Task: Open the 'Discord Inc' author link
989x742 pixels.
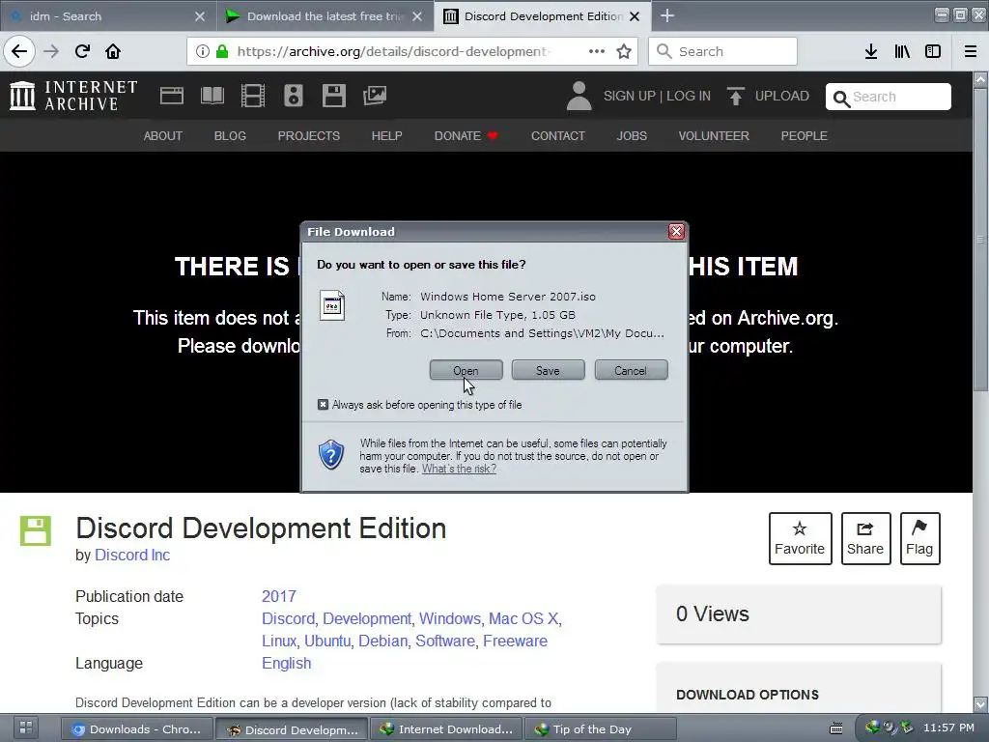Action: coord(132,556)
